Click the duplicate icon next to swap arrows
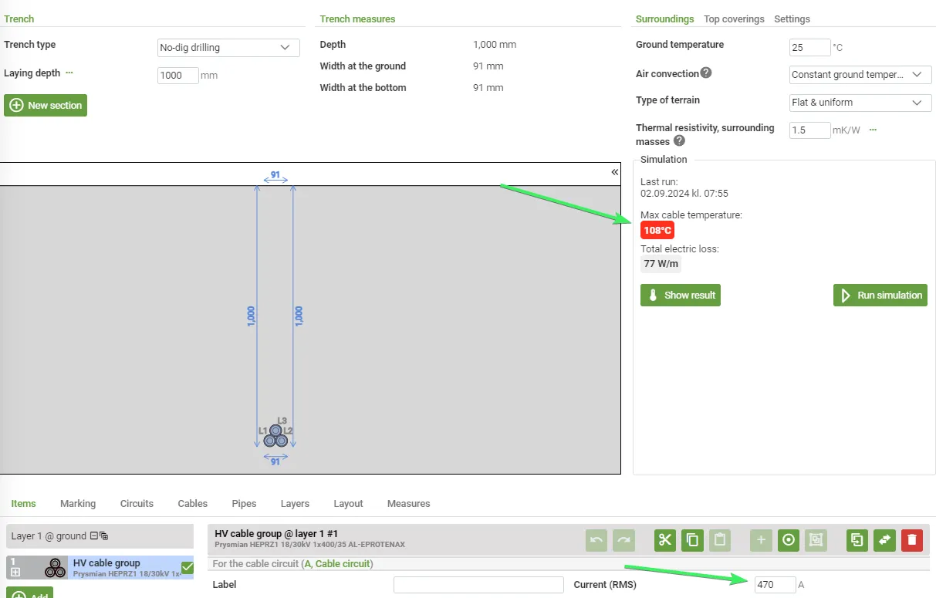 click(x=857, y=540)
